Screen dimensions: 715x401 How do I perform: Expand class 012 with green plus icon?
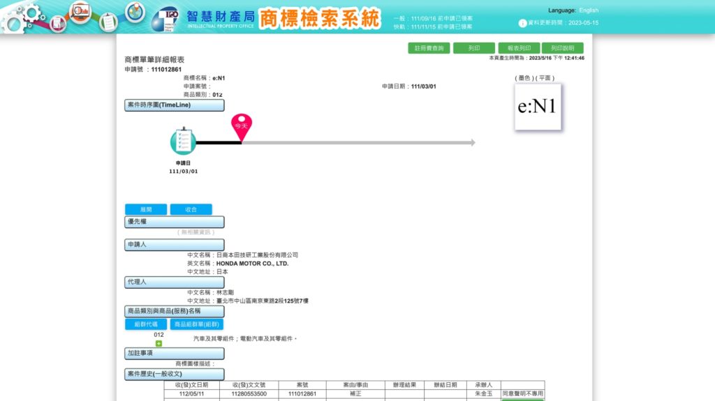coord(159,344)
